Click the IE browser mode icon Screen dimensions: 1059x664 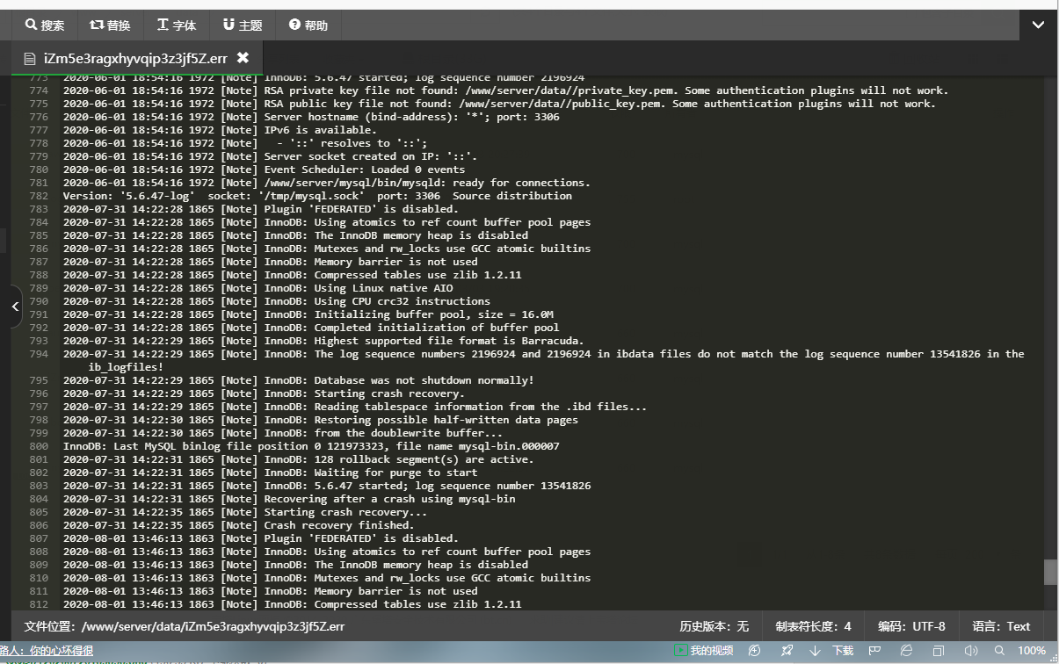[907, 651]
